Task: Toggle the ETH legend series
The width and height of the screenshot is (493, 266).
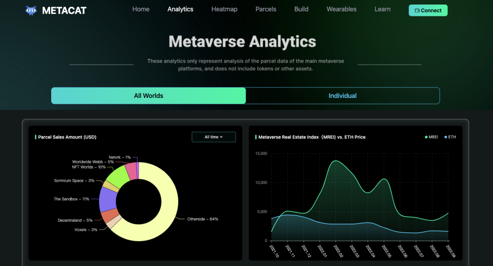Action: 450,137
